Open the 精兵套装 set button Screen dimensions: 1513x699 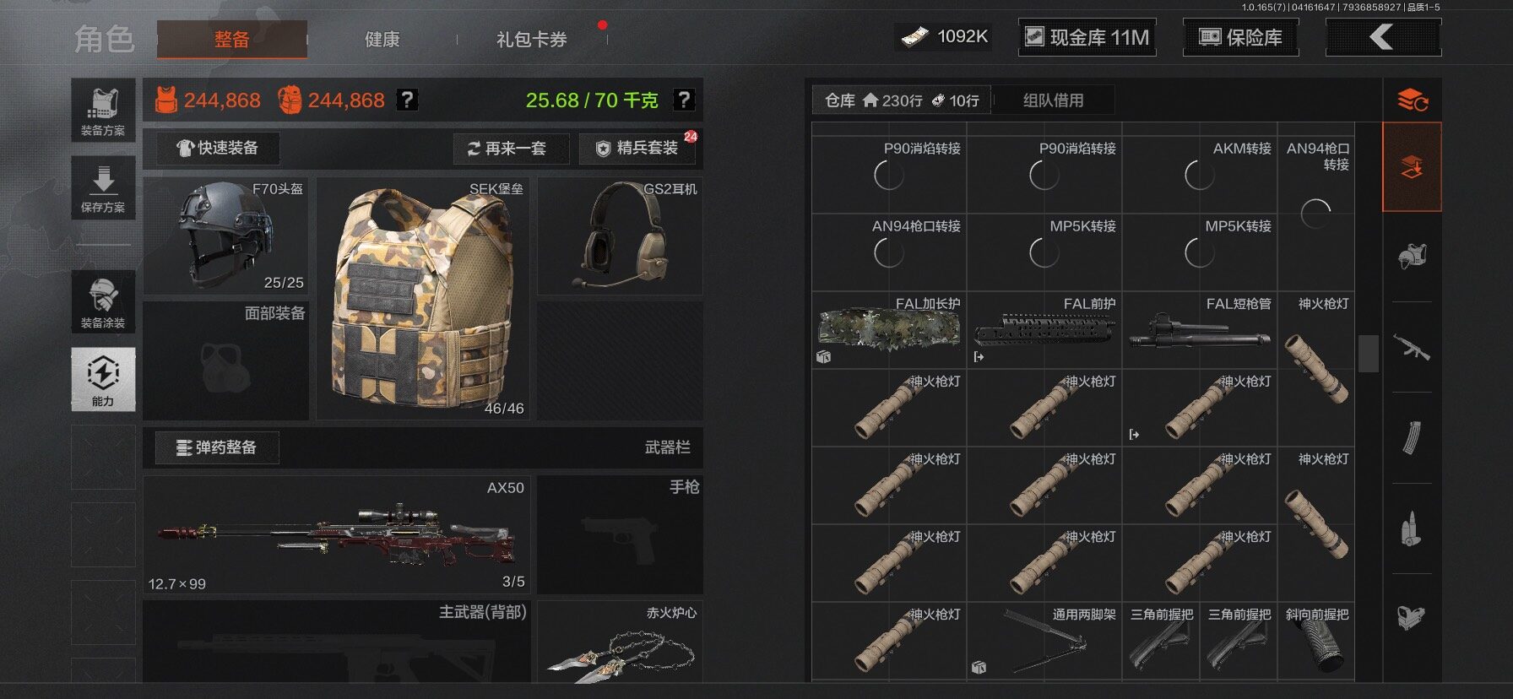click(x=639, y=149)
